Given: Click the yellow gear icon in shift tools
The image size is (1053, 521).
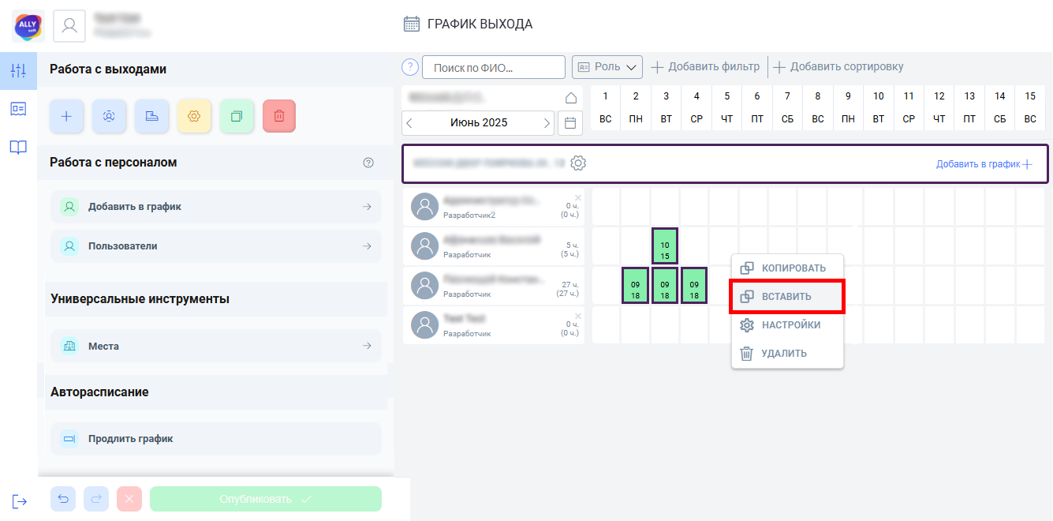Looking at the screenshot, I should point(194,116).
